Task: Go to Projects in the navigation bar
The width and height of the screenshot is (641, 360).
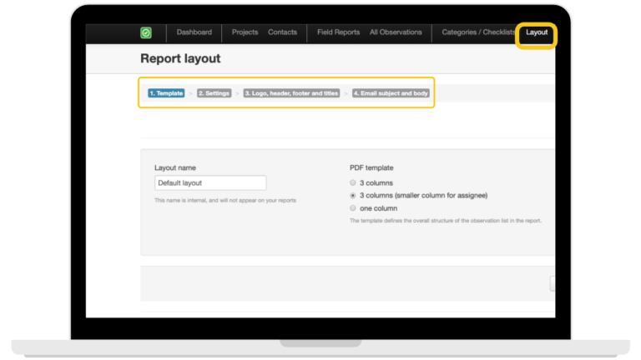Action: 245,32
